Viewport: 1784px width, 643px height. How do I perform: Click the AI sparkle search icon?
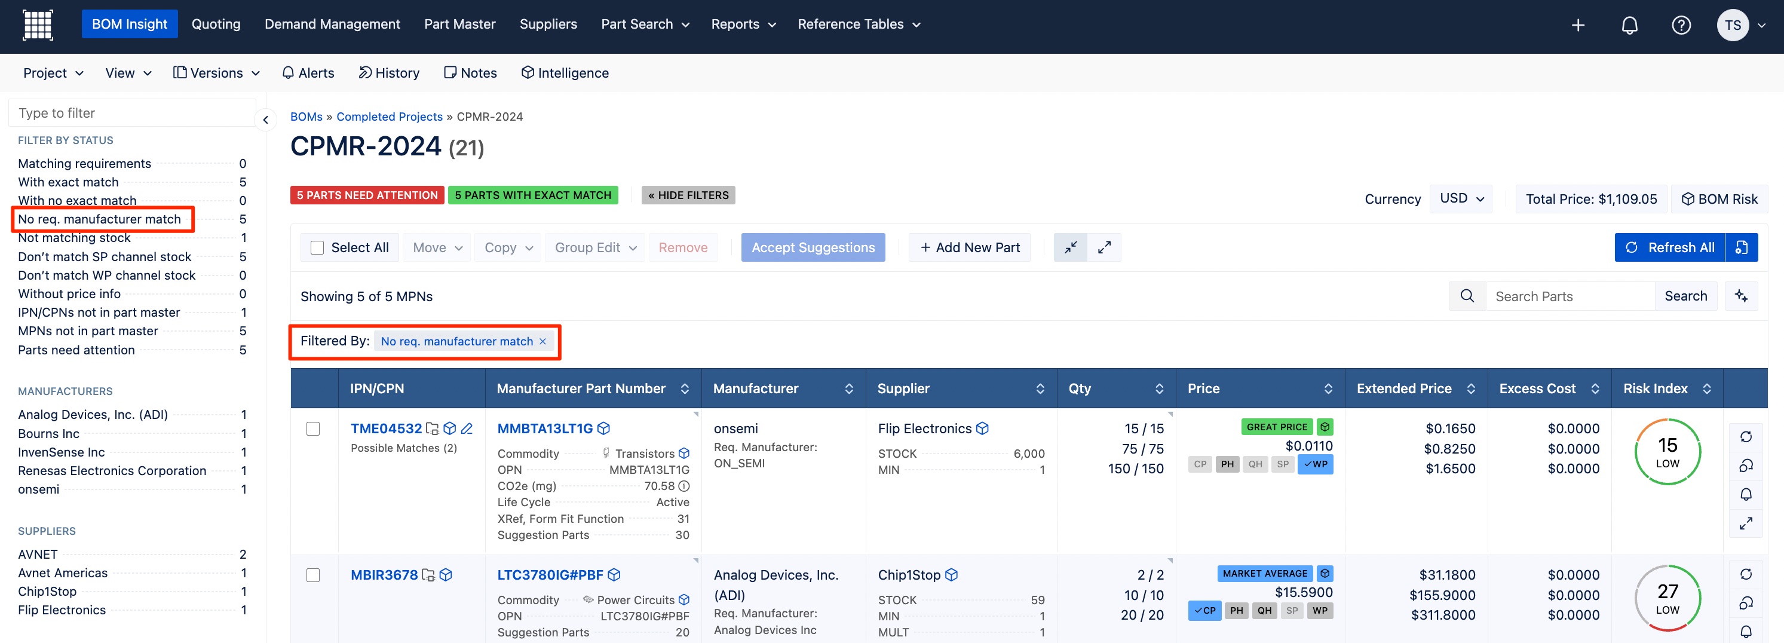click(1741, 296)
